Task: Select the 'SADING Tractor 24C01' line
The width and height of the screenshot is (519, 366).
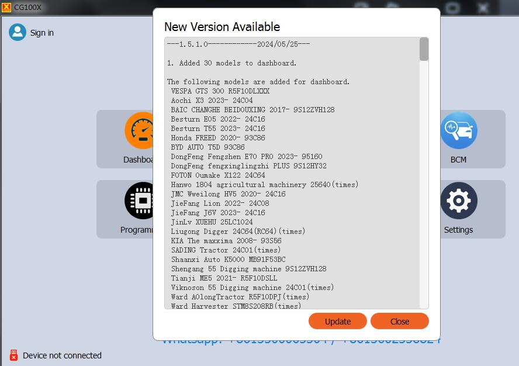Action: tap(226, 250)
